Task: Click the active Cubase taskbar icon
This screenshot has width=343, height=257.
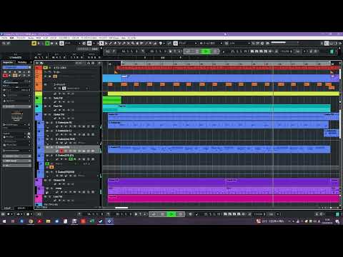Action: click(x=109, y=221)
